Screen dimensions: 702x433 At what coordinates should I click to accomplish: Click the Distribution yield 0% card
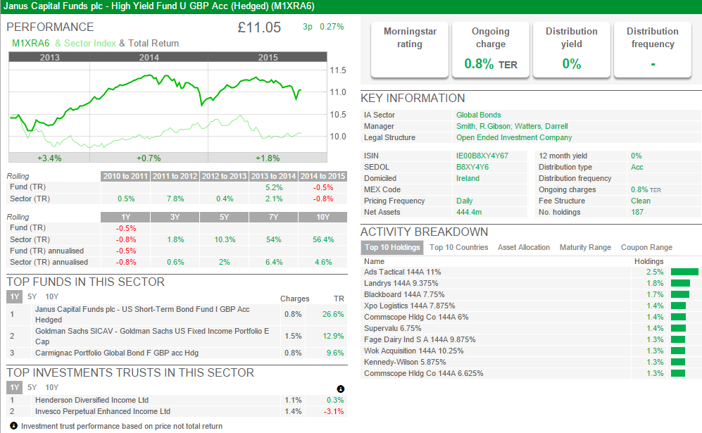[x=572, y=50]
